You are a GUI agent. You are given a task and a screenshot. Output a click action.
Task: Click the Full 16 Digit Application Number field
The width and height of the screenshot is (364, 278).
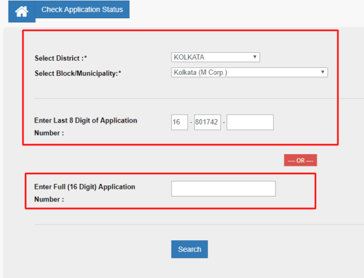[x=223, y=189]
